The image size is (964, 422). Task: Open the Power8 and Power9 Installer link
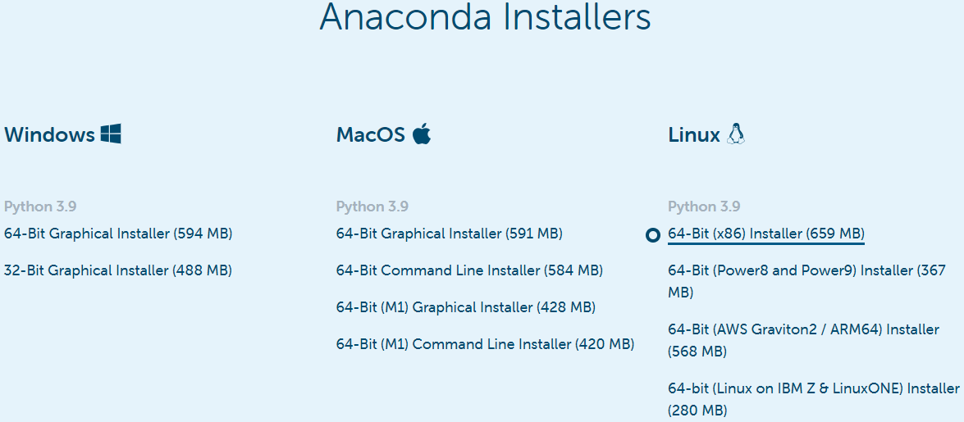(x=806, y=270)
